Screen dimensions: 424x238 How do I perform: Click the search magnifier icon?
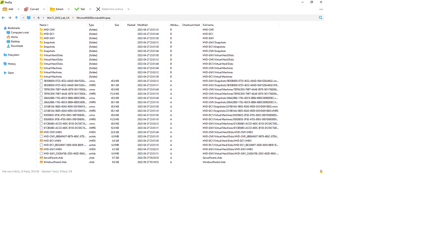[x=320, y=18]
